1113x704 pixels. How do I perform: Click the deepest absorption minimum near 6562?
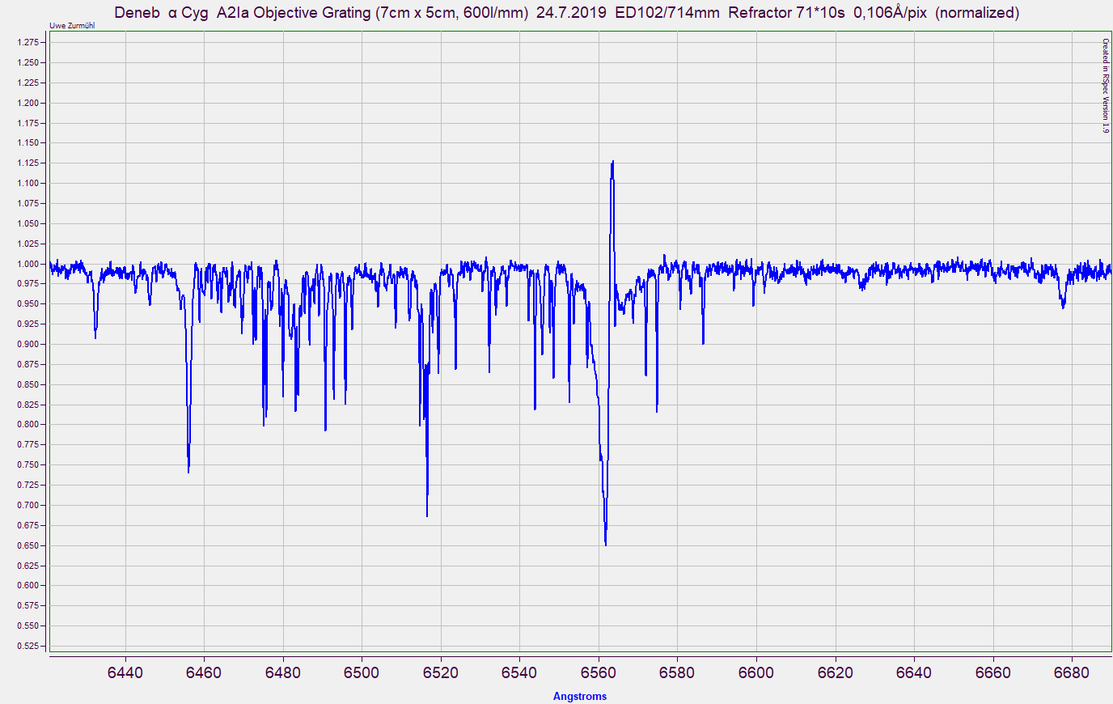click(x=605, y=543)
